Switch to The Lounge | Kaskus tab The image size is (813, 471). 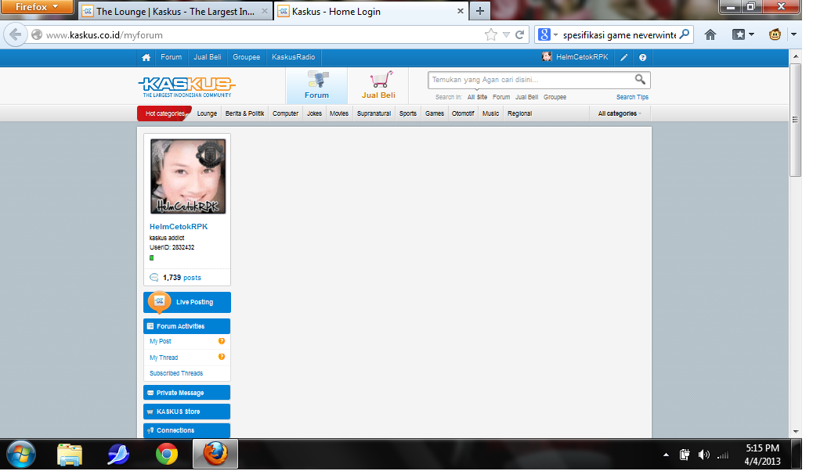point(175,12)
